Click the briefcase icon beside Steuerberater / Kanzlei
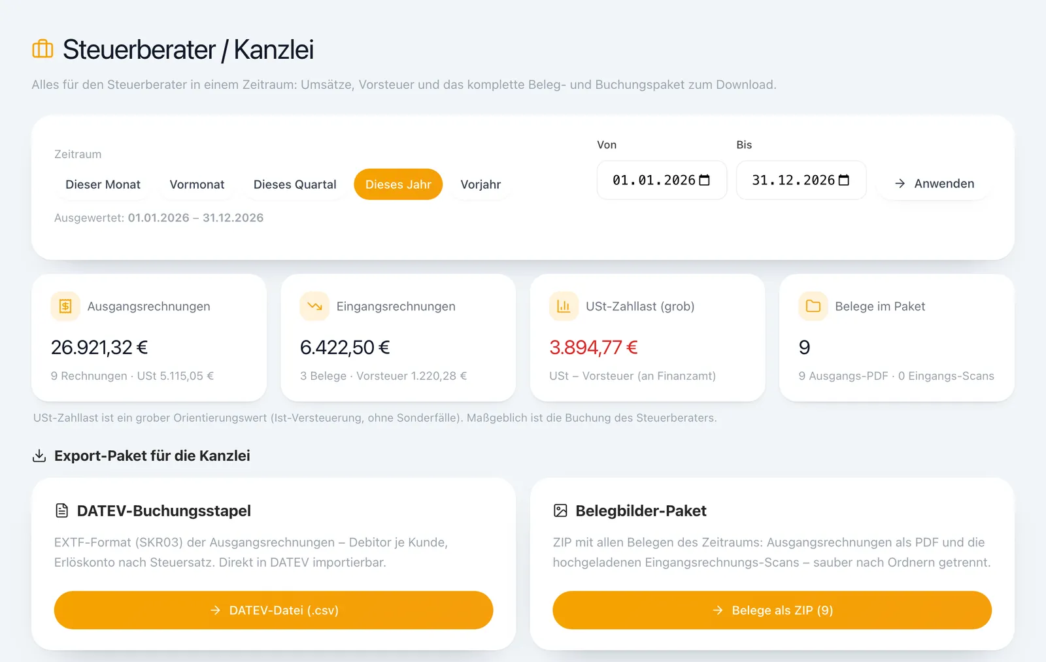 [42, 49]
